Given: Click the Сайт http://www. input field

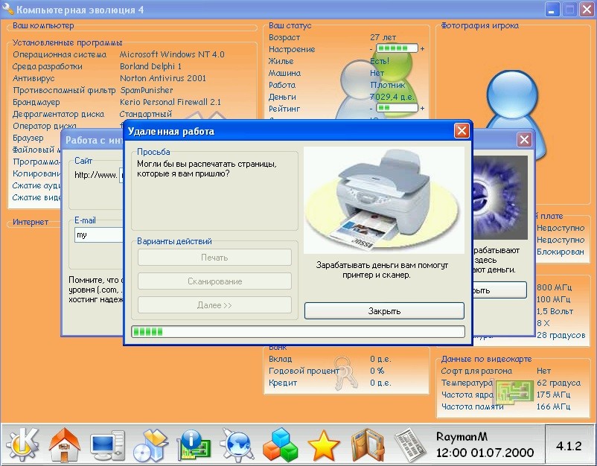Looking at the screenshot, I should coord(122,175).
